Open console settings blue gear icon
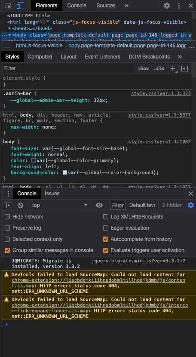 [x=191, y=205]
